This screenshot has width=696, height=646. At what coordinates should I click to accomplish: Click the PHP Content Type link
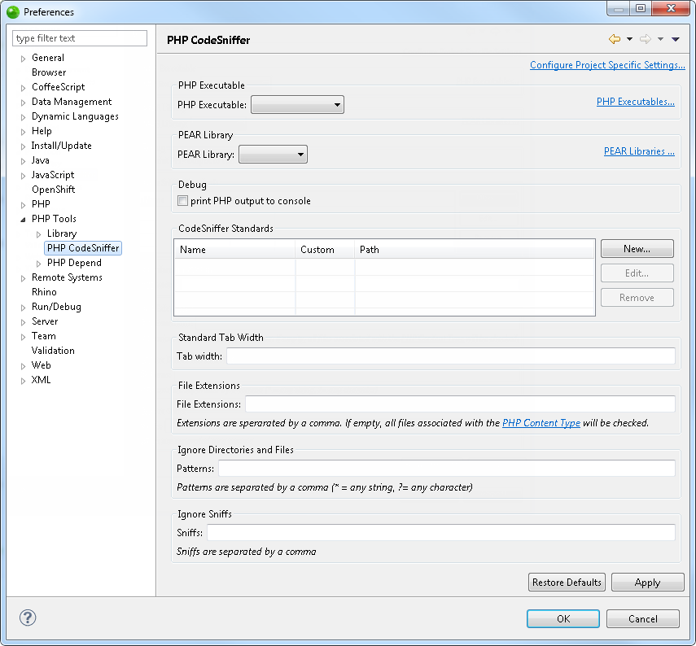coord(541,423)
